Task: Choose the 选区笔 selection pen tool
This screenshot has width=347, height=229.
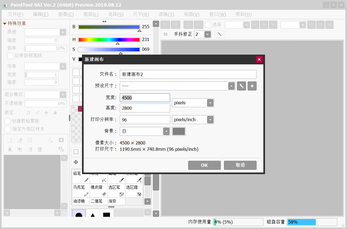Action: tap(116, 190)
